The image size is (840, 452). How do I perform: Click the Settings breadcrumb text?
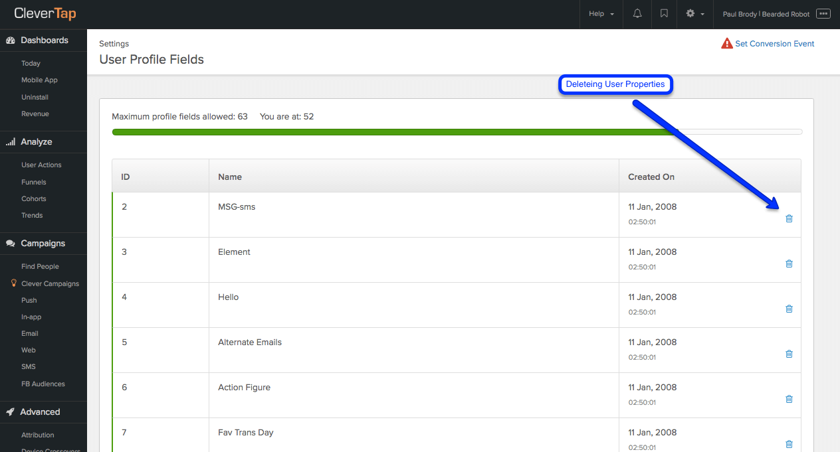pos(114,44)
